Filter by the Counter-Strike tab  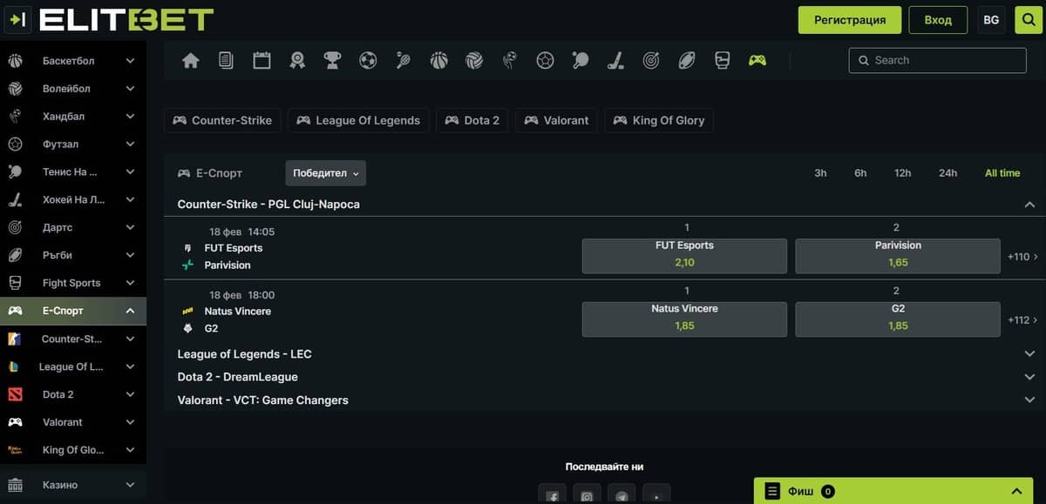pyautogui.click(x=222, y=120)
